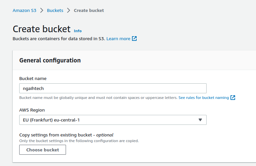Click the Bucket name field label

pos(33,79)
